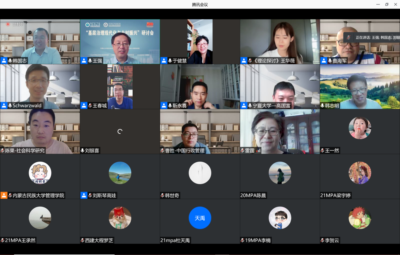
Task: Click the blue user icon beside 于健慧
Action: tap(164, 61)
